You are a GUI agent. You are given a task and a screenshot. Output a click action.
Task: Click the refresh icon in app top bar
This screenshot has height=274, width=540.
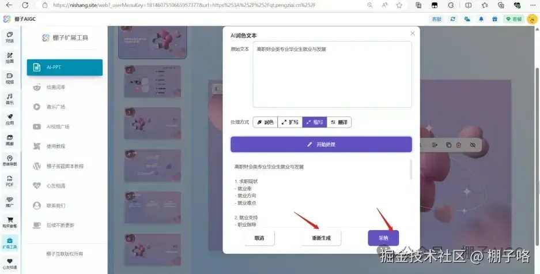pyautogui.click(x=453, y=19)
